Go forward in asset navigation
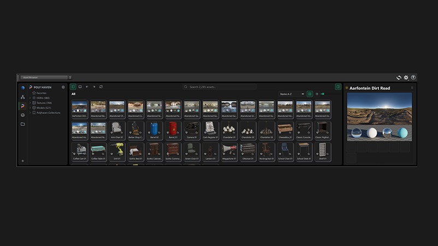Viewport: 438px width, 246px height. tap(94, 87)
